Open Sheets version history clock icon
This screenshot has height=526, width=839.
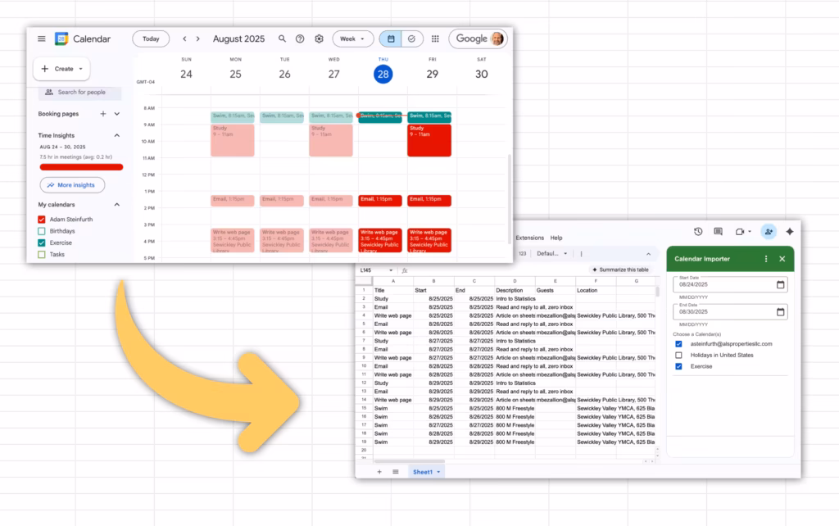[698, 231]
